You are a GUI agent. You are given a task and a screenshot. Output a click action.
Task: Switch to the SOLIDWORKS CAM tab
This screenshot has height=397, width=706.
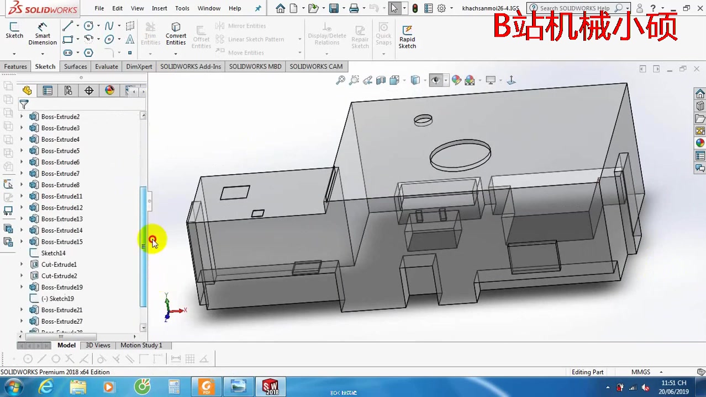click(315, 66)
